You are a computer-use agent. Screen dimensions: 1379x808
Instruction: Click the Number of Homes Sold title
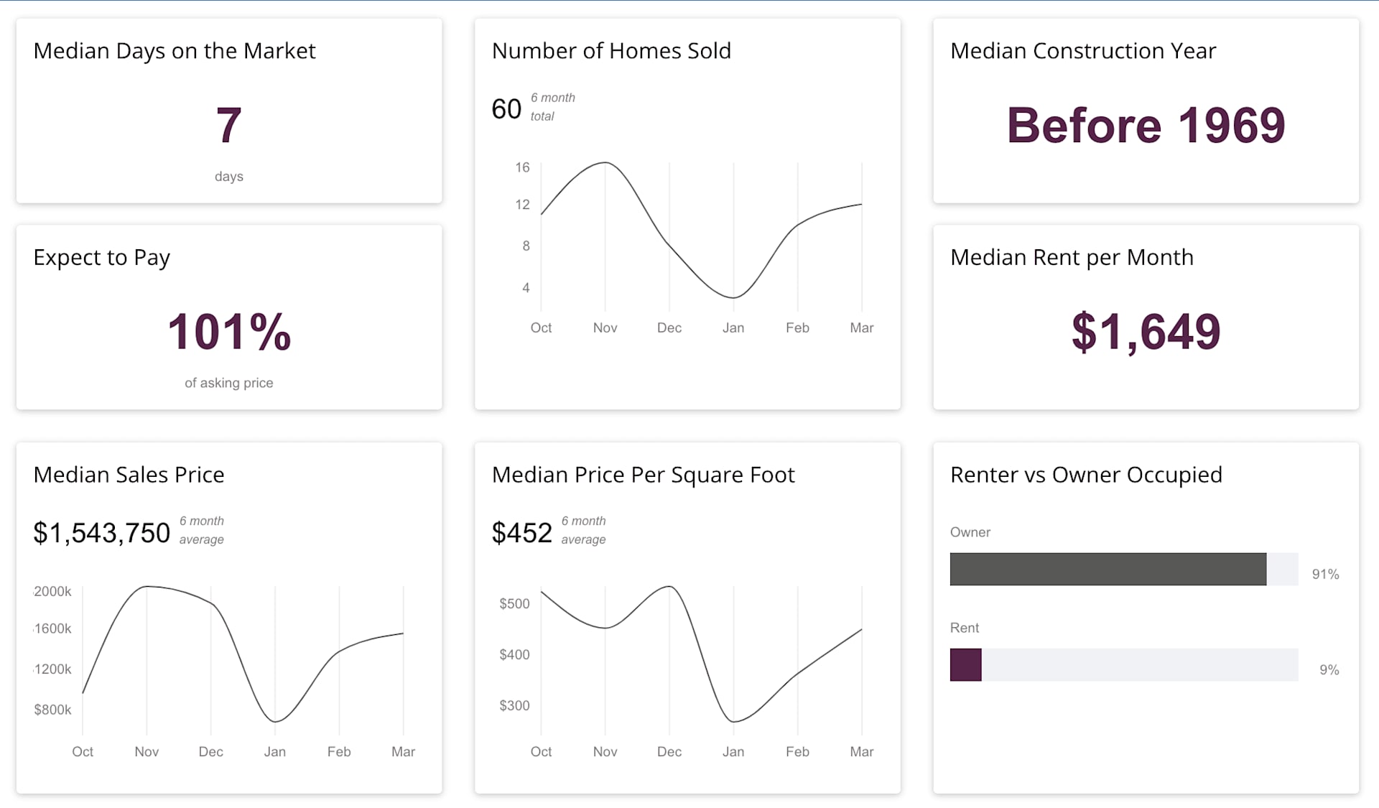pyautogui.click(x=611, y=51)
